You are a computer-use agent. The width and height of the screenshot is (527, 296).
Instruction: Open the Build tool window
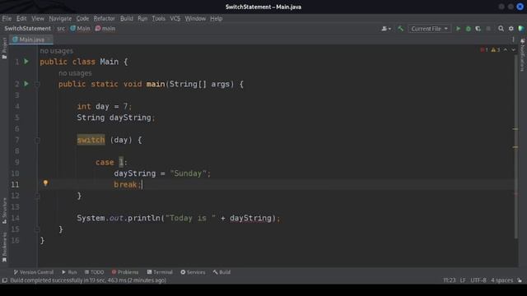coord(222,272)
